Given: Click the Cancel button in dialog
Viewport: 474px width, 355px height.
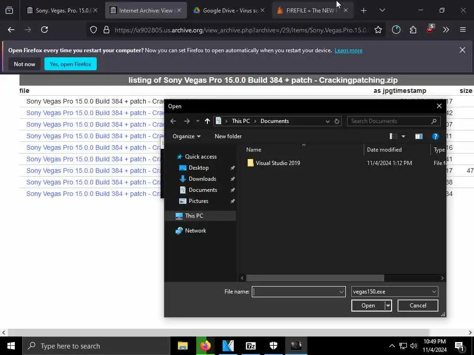Looking at the screenshot, I should click(418, 306).
